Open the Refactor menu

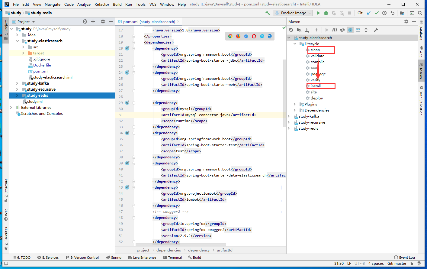102,5
